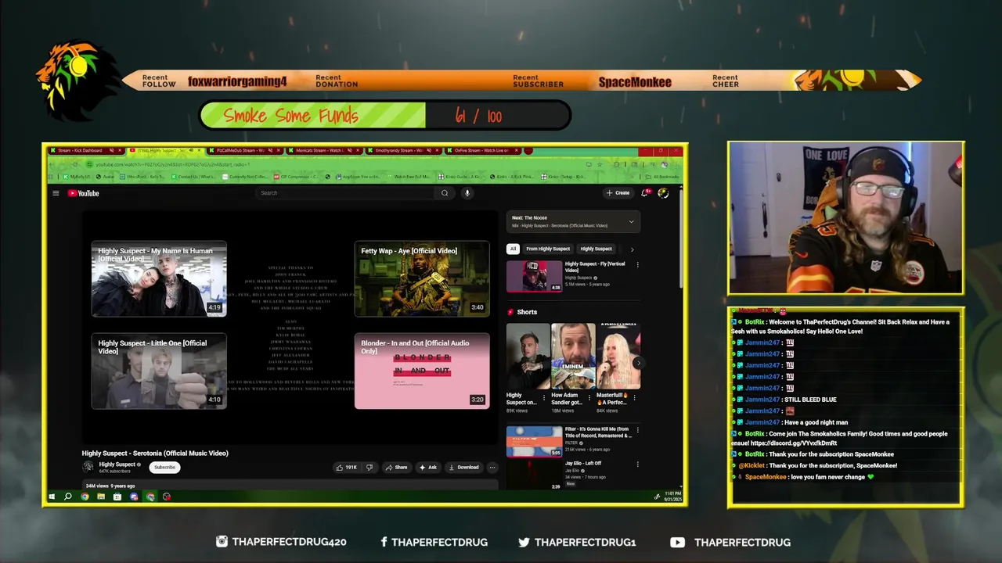Play Highly Suspect - Little One end card
This screenshot has height=563, width=1002.
coord(159,371)
